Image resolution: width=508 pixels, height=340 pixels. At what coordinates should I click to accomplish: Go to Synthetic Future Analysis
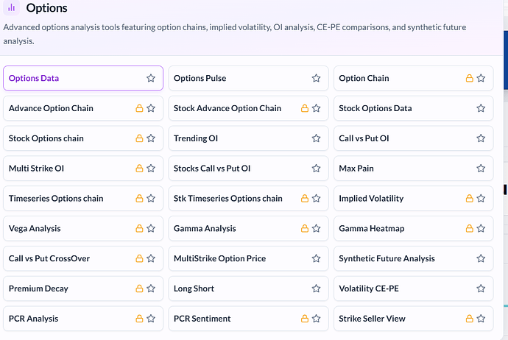(387, 258)
